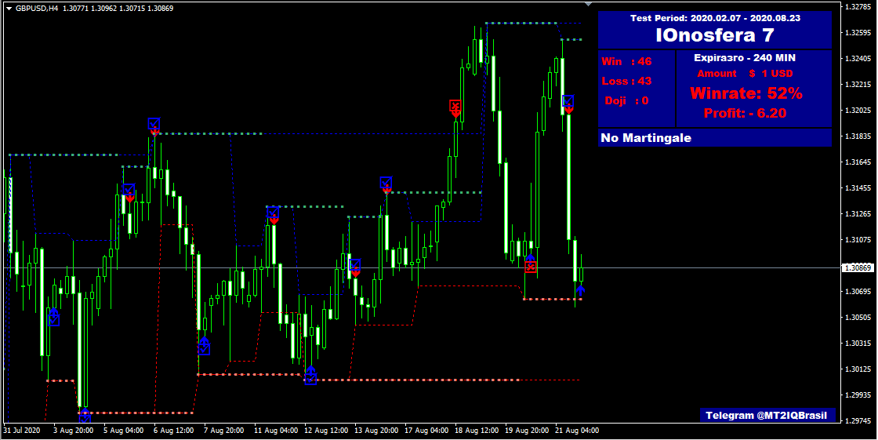Click the current price label 1.30869
The image size is (878, 440).
pyautogui.click(x=858, y=268)
